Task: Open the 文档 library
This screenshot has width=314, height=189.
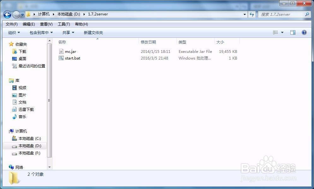Action: [22, 102]
